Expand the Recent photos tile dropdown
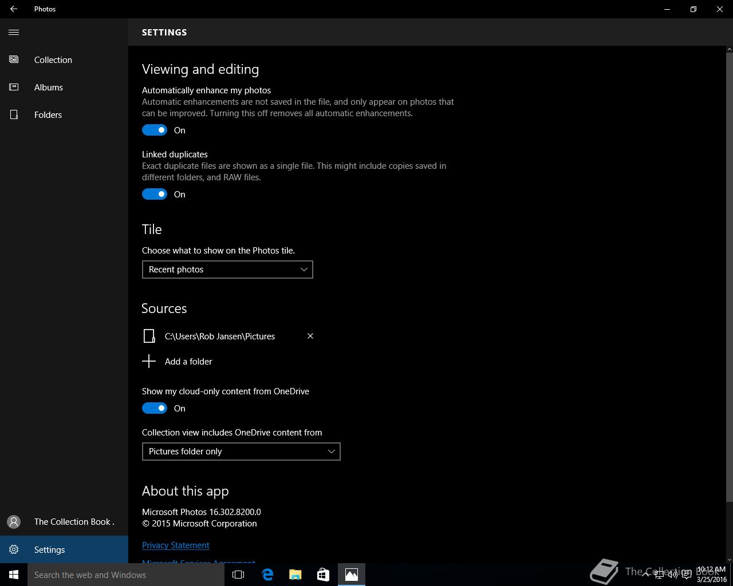 227,270
